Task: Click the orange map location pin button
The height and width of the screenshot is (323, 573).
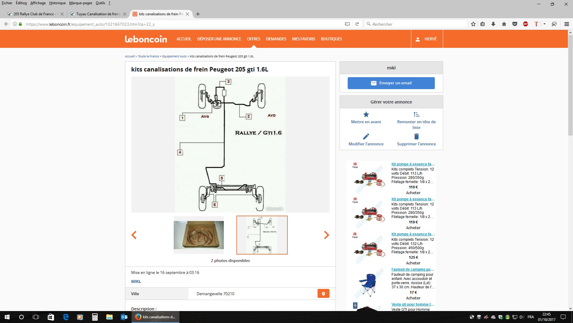Action: tap(323, 294)
